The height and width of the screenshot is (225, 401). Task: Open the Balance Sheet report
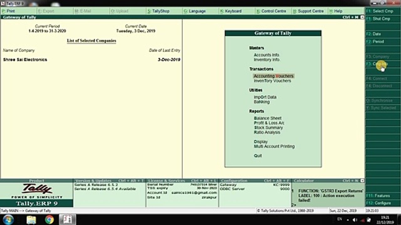(x=268, y=118)
